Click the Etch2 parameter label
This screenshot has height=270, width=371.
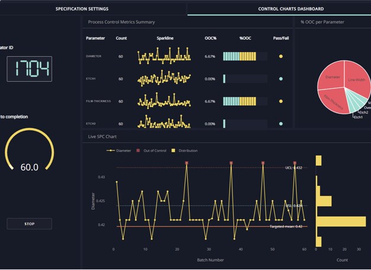(x=91, y=124)
